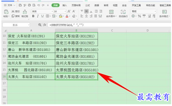Select column B header
Screen dimensions: 172x106
point(76,30)
